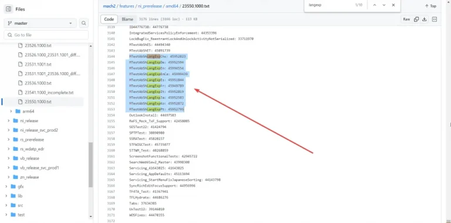Open mach2 breadcrumb link
Screen dimensions: 451x223
click(x=110, y=6)
